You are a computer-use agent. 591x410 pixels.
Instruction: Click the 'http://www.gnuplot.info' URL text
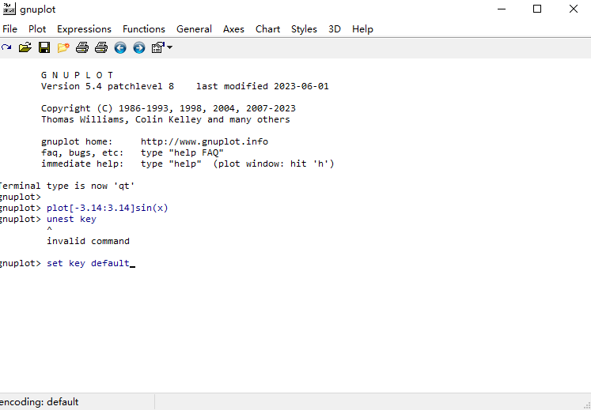pos(205,141)
